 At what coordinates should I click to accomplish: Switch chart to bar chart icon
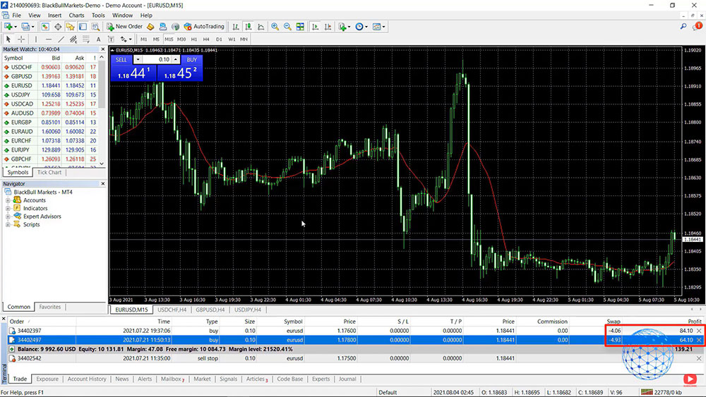236,27
